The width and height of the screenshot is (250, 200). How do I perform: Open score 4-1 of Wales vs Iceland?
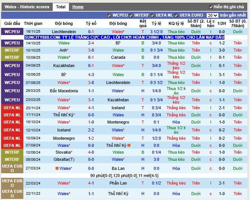(91, 108)
